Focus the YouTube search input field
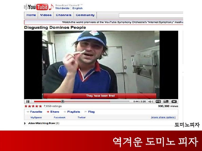 [x=151, y=15]
